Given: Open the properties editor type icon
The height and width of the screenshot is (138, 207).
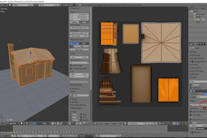Looking at the screenshot, I should point(191,44).
